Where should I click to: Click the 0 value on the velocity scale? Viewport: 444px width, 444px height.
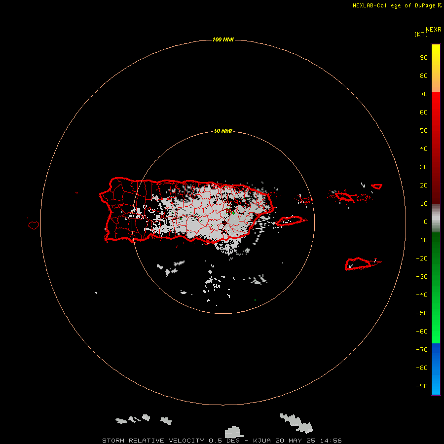pyautogui.click(x=426, y=222)
